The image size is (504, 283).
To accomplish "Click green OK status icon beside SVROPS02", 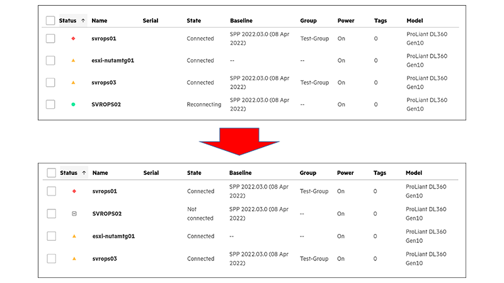I will (73, 104).
